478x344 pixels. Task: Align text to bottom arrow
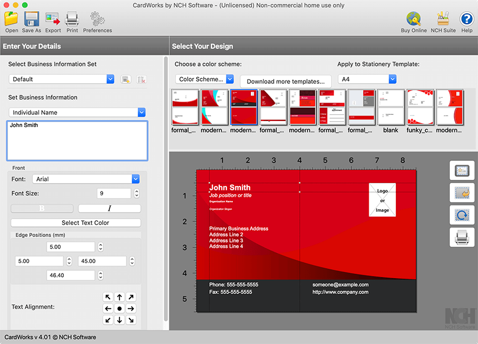[x=119, y=320]
